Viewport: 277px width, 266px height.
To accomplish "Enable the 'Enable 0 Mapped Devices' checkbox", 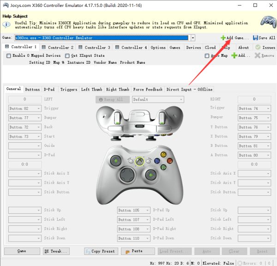I will click(9, 56).
